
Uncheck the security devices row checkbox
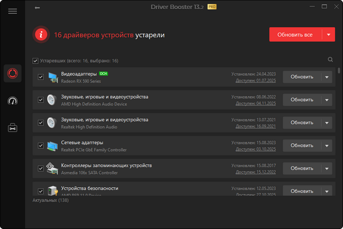tap(41, 191)
